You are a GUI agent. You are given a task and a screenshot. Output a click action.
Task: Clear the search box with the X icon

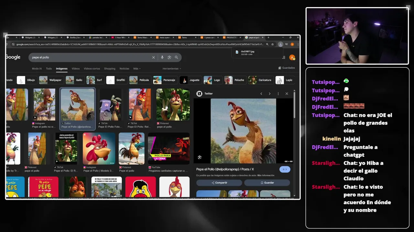point(153,57)
